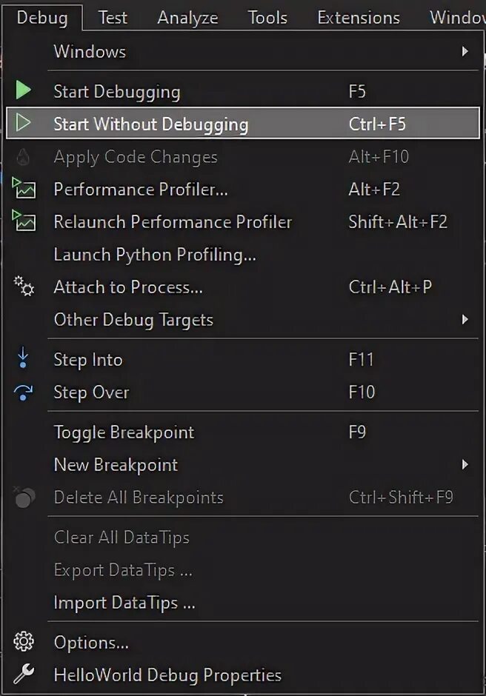Expand the Windows submenu arrow

465,52
